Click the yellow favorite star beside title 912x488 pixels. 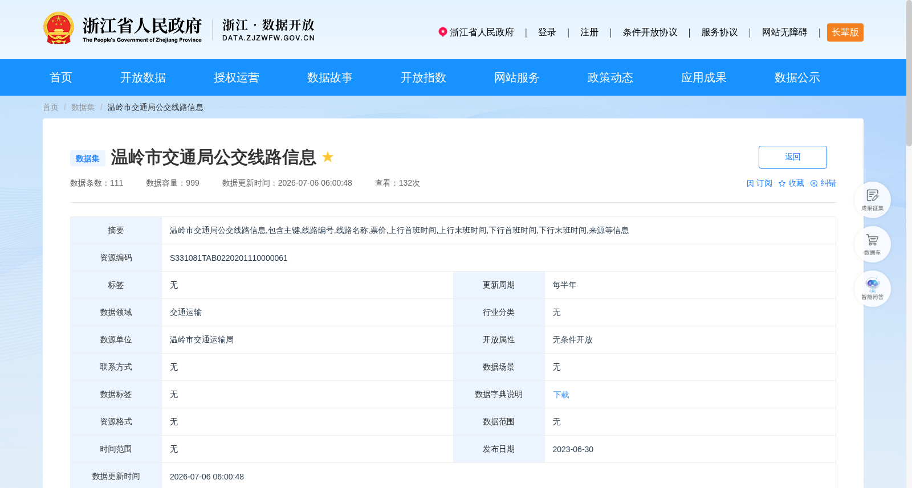click(328, 157)
